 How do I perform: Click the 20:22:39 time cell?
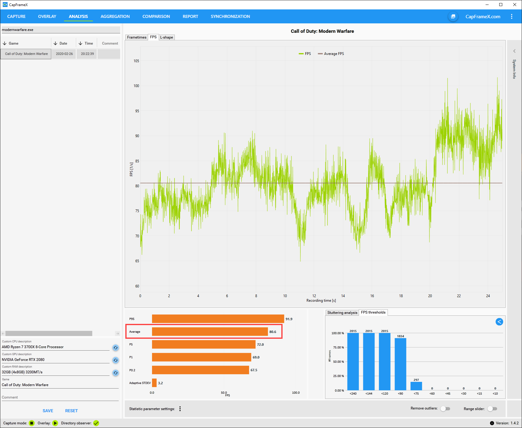(87, 54)
